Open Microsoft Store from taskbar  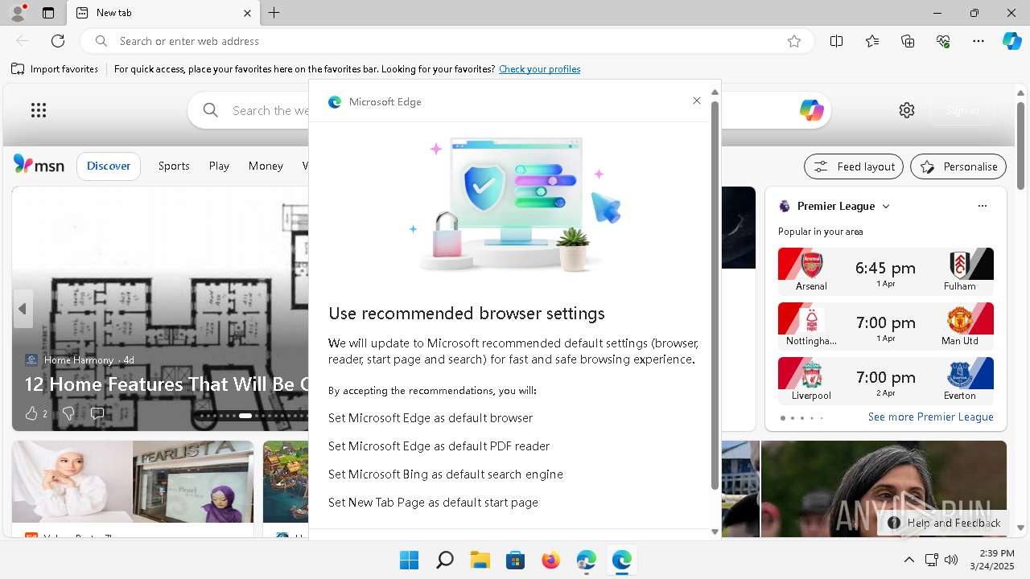pyautogui.click(x=515, y=560)
